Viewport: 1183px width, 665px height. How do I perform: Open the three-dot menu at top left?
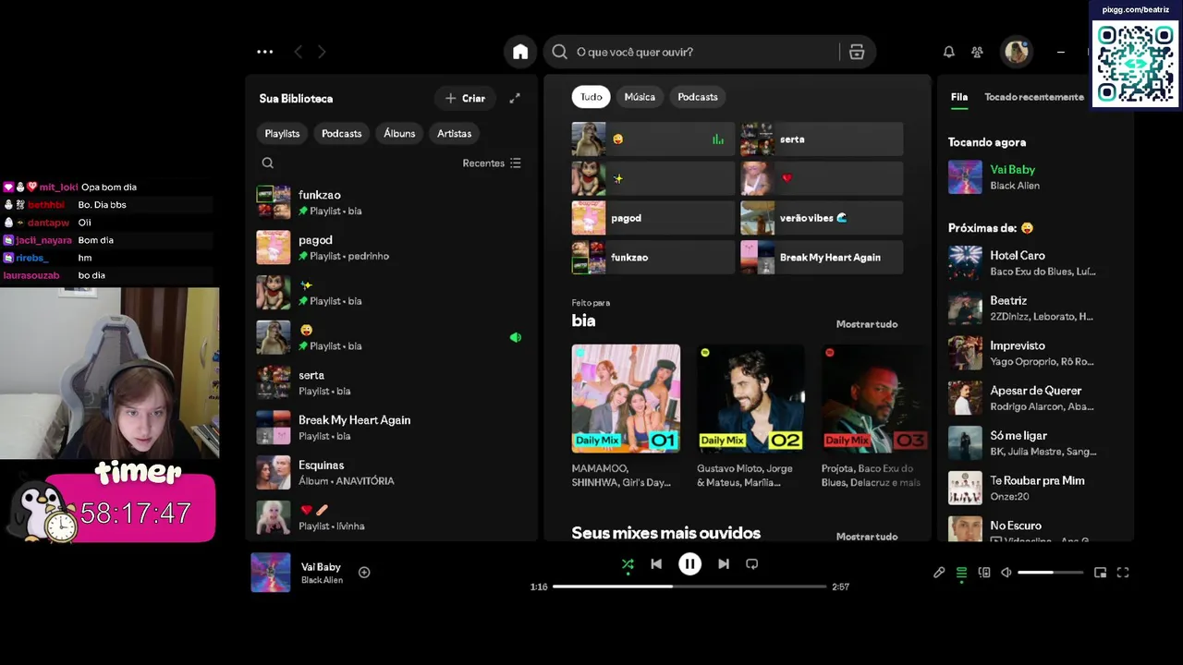click(265, 52)
